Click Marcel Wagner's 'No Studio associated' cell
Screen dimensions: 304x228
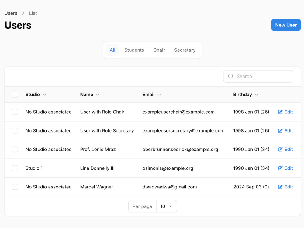(x=48, y=187)
